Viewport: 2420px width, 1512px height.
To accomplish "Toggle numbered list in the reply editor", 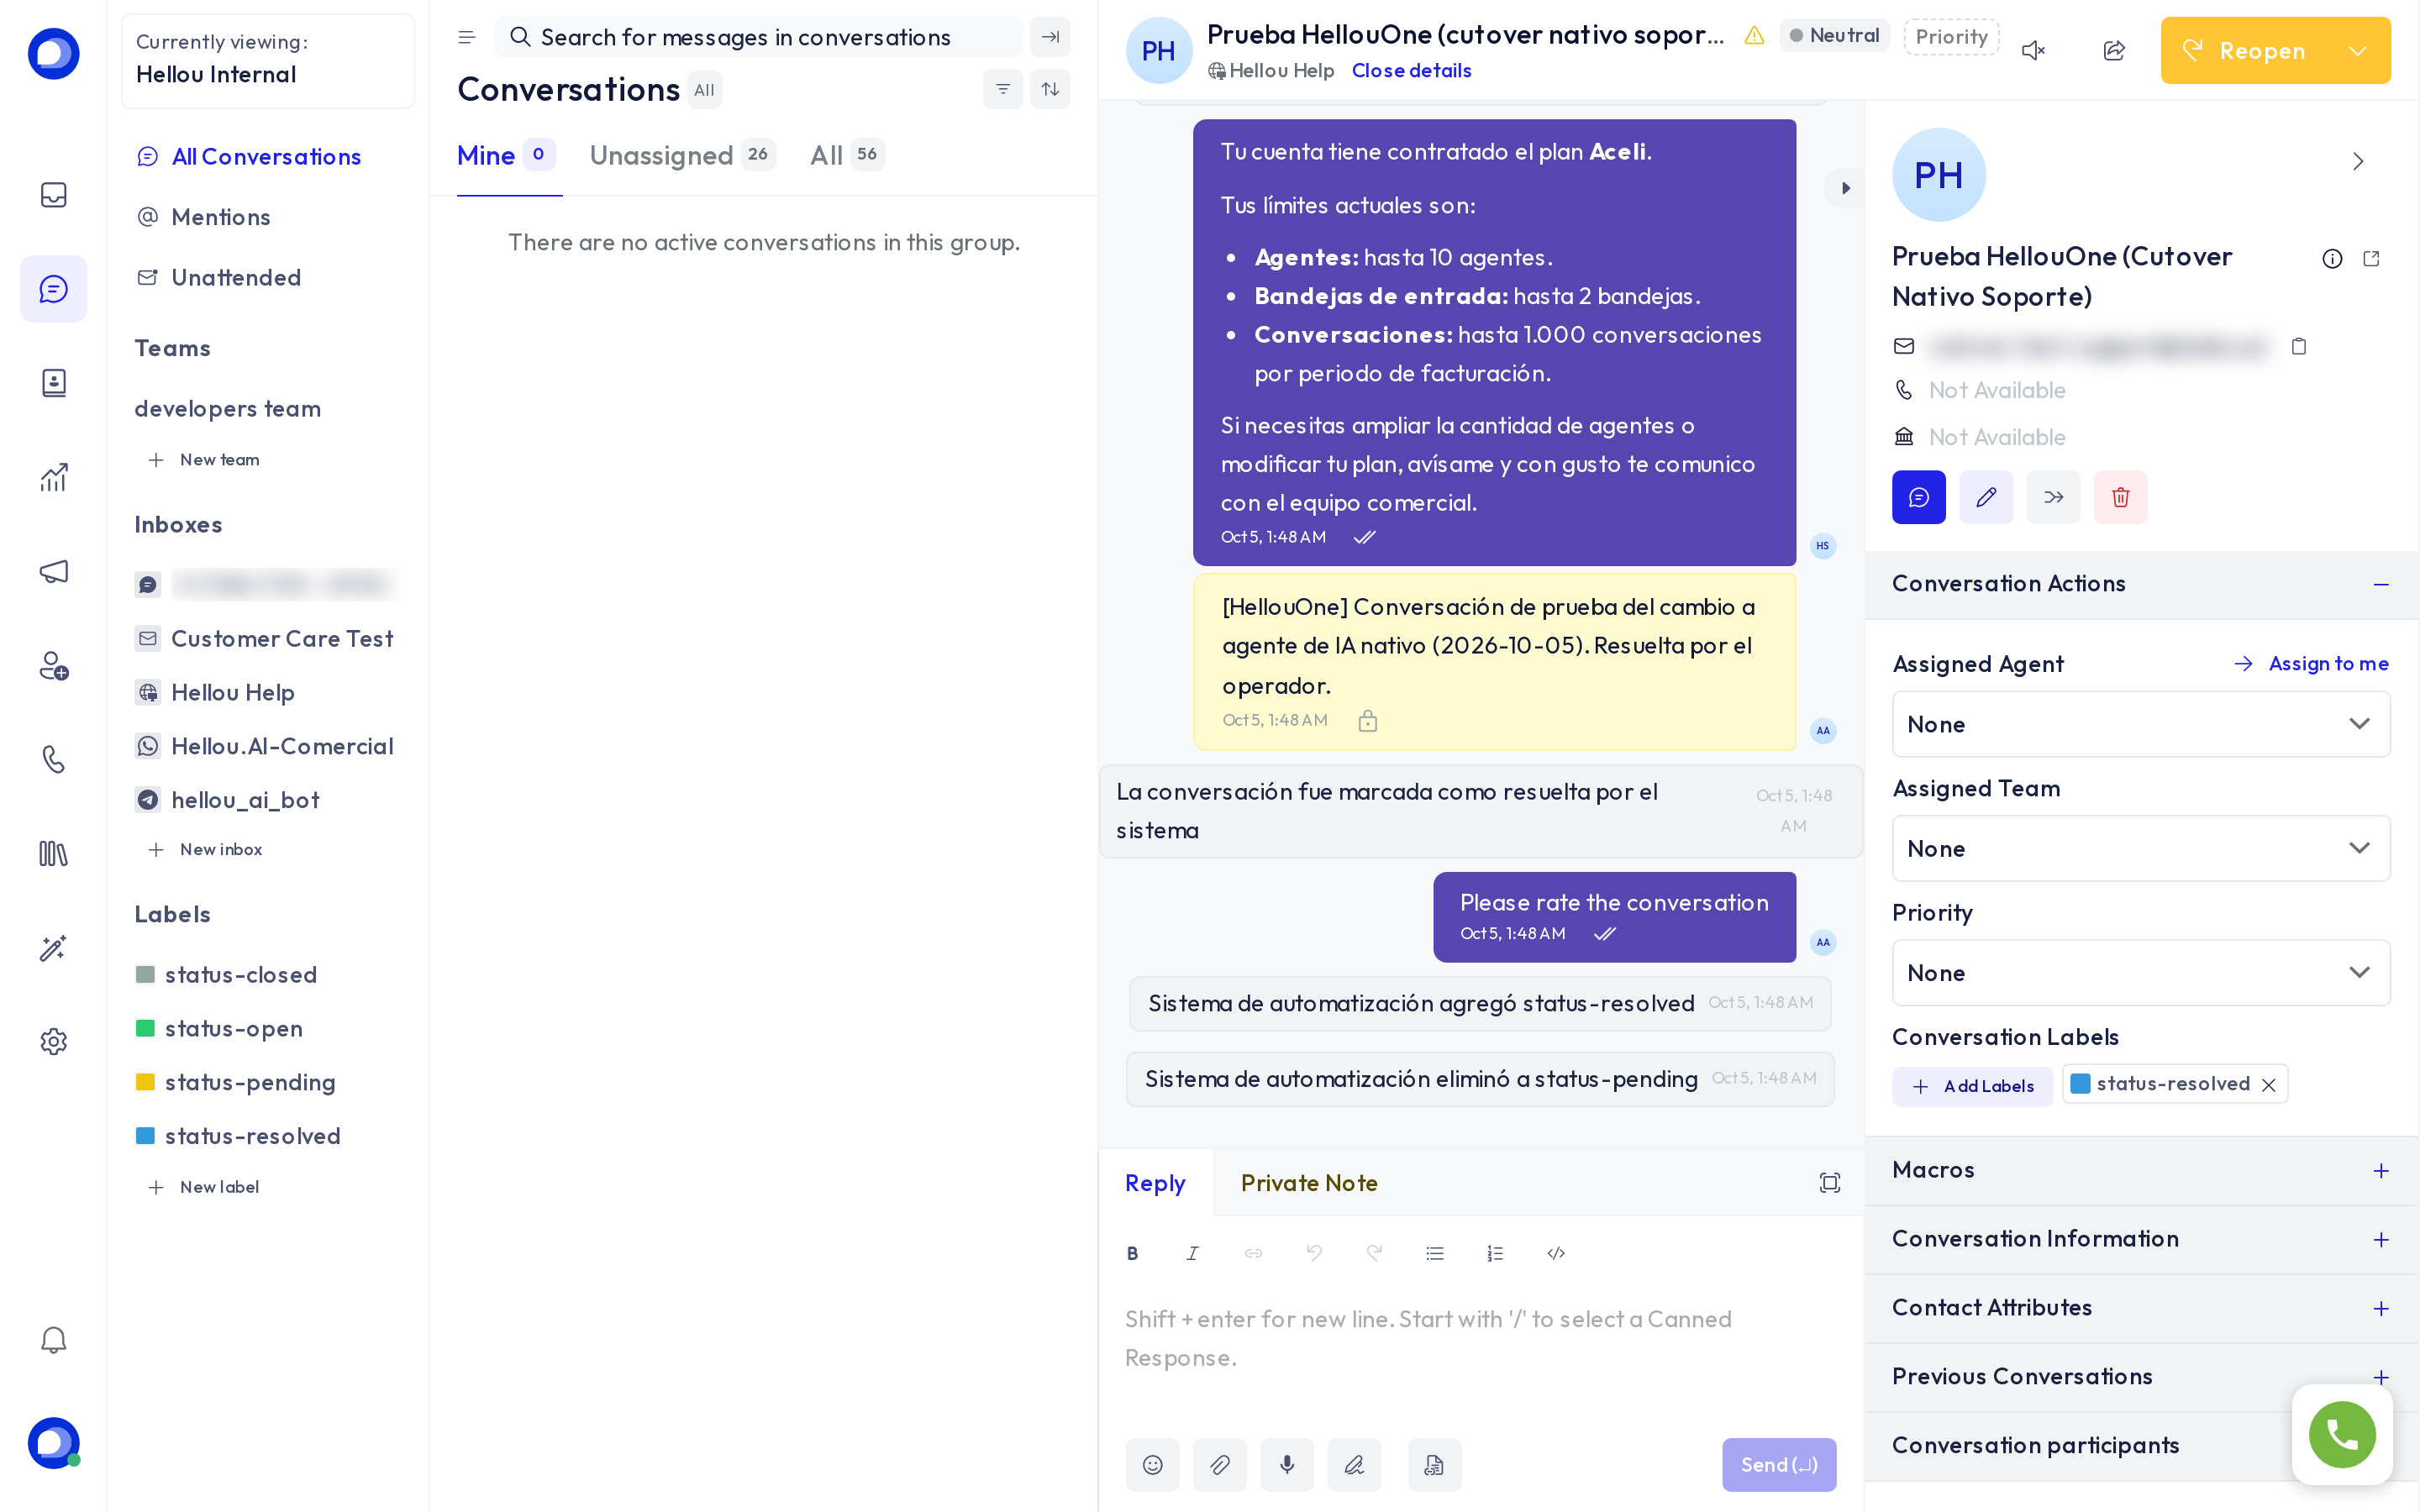I will [x=1495, y=1253].
